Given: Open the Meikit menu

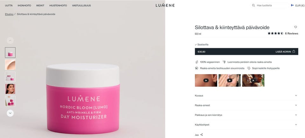Looking at the screenshot, I should point(40,5).
